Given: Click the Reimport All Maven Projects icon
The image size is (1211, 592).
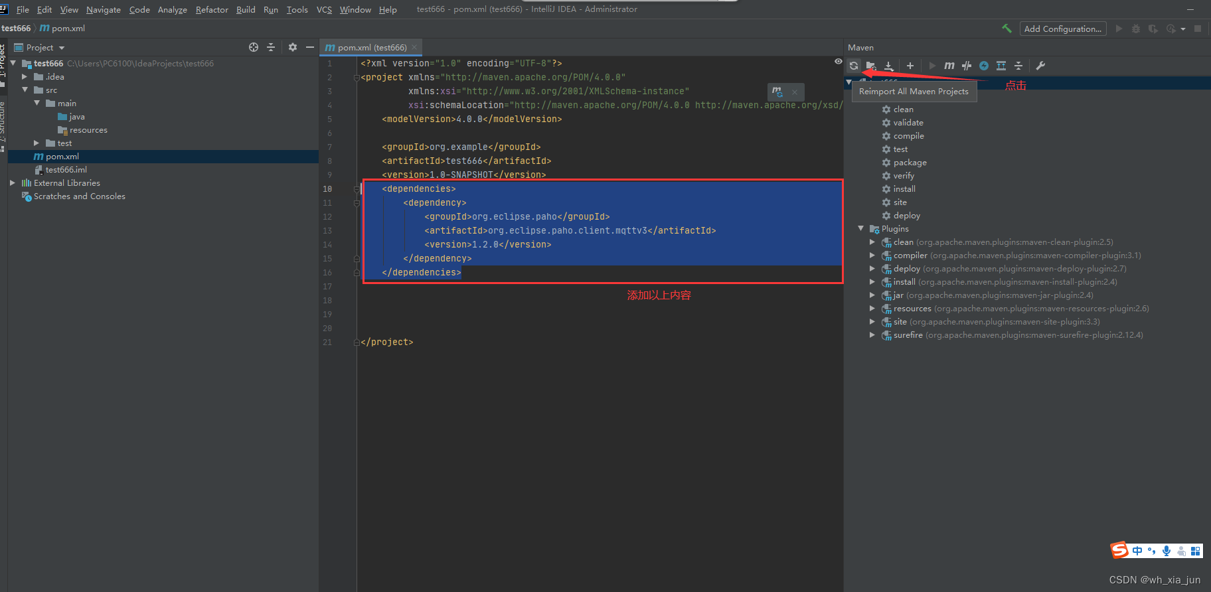Looking at the screenshot, I should (x=854, y=66).
